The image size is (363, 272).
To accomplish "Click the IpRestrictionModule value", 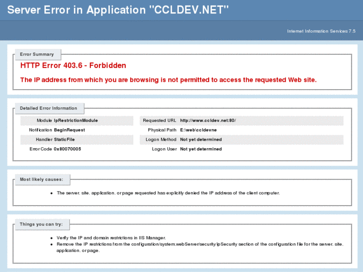I will [76, 120].
